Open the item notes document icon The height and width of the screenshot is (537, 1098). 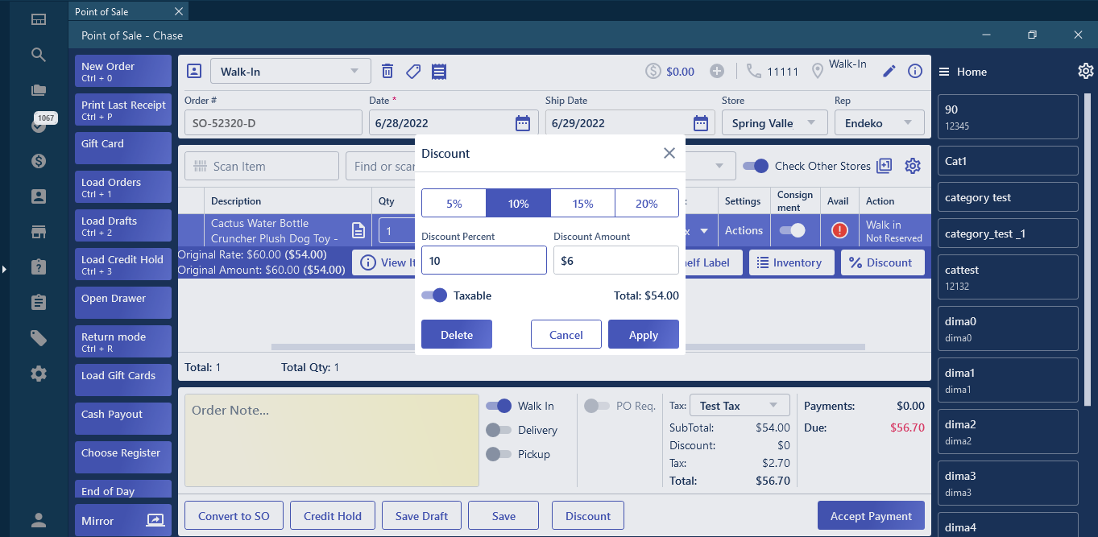pyautogui.click(x=358, y=230)
